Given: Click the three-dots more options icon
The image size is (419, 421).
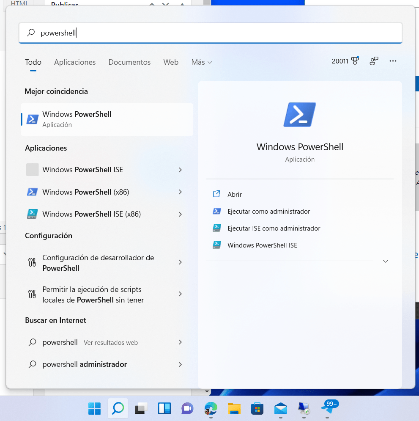Looking at the screenshot, I should click(393, 61).
